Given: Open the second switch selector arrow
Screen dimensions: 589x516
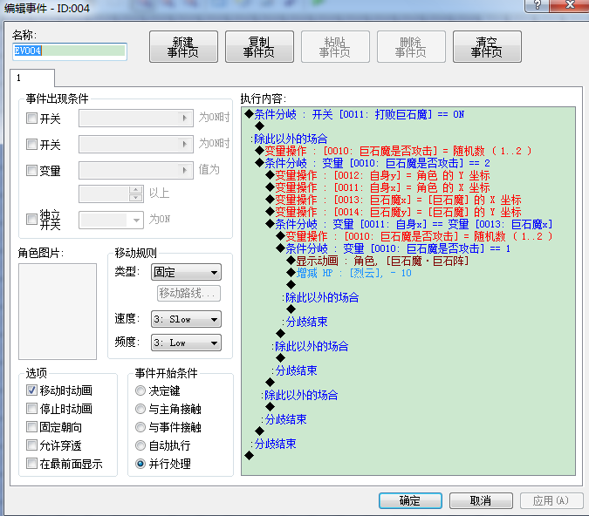Looking at the screenshot, I should [x=184, y=144].
